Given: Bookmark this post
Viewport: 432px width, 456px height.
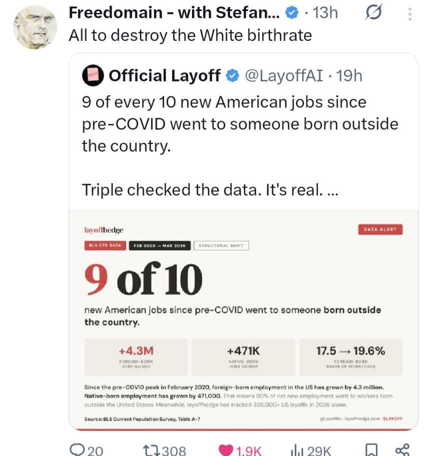Looking at the screenshot, I should [371, 450].
